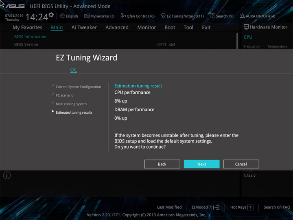Click the main pane vertical scrollbar
The width and height of the screenshot is (293, 220).
click(237, 41)
